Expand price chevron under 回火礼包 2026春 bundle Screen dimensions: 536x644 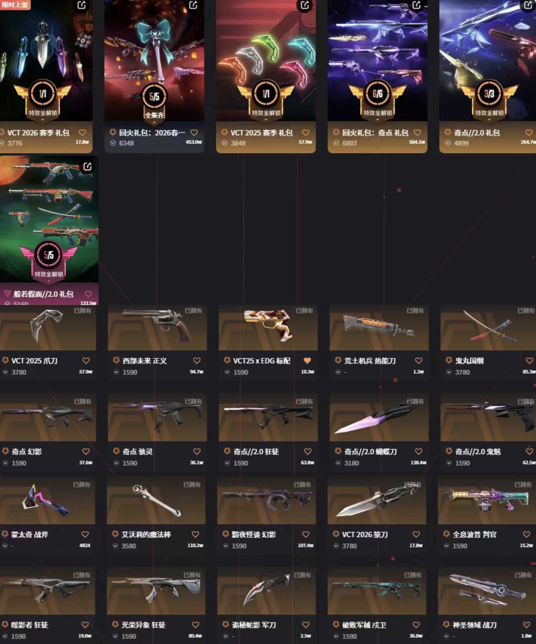coord(113,143)
